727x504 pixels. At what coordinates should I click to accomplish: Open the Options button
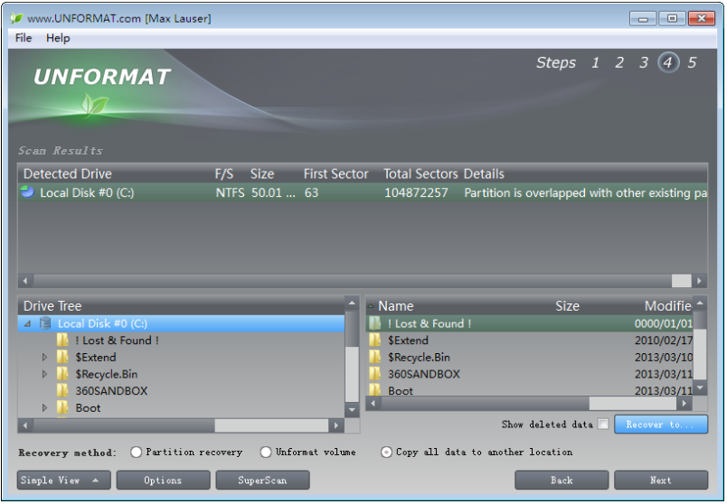pos(163,480)
